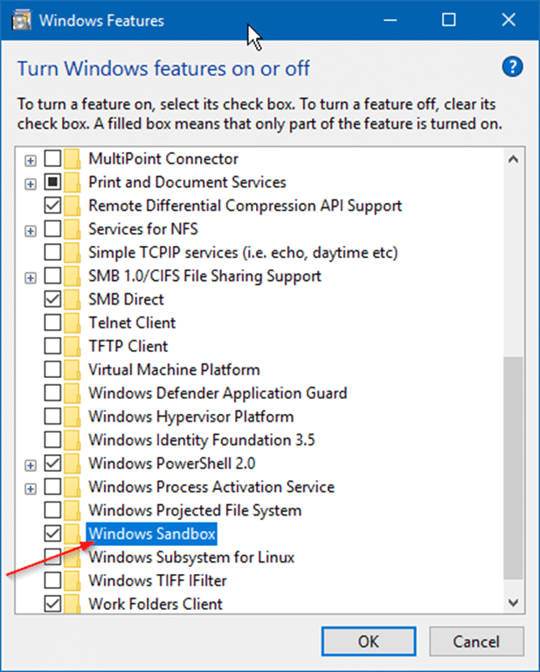Uncheck the Windows Sandbox checkbox
Screen dimensions: 540x672
tap(52, 534)
